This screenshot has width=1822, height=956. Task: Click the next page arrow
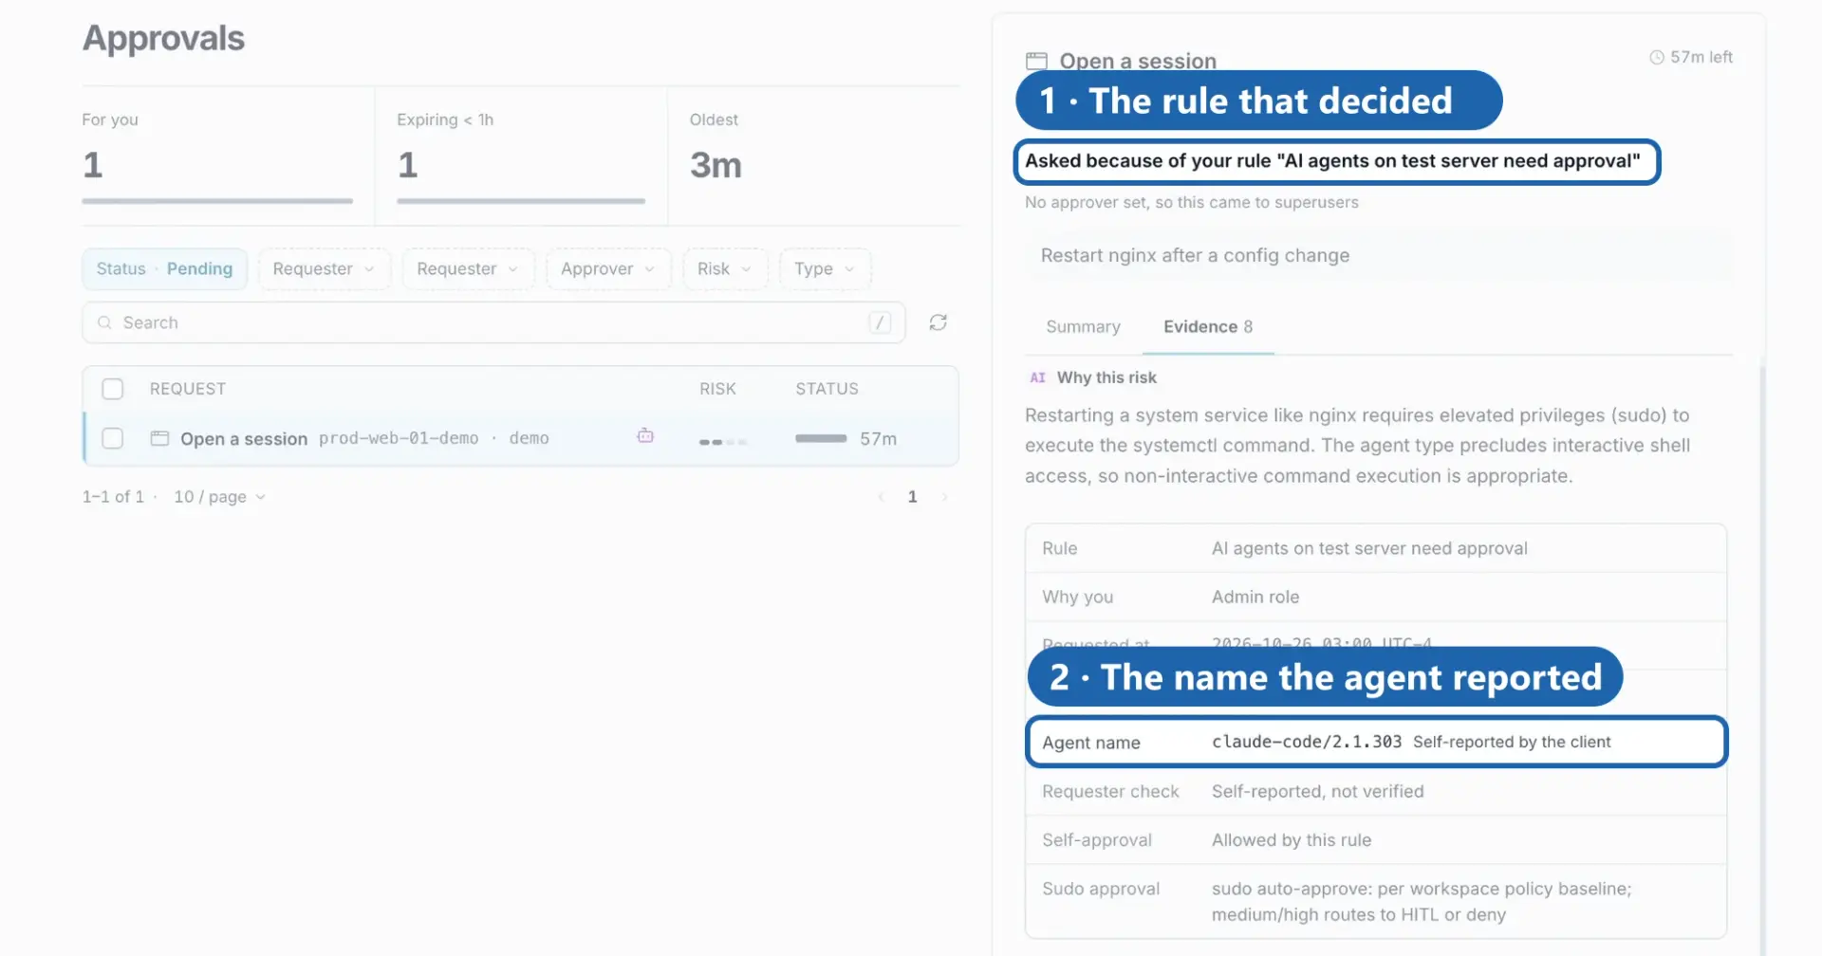(x=944, y=497)
